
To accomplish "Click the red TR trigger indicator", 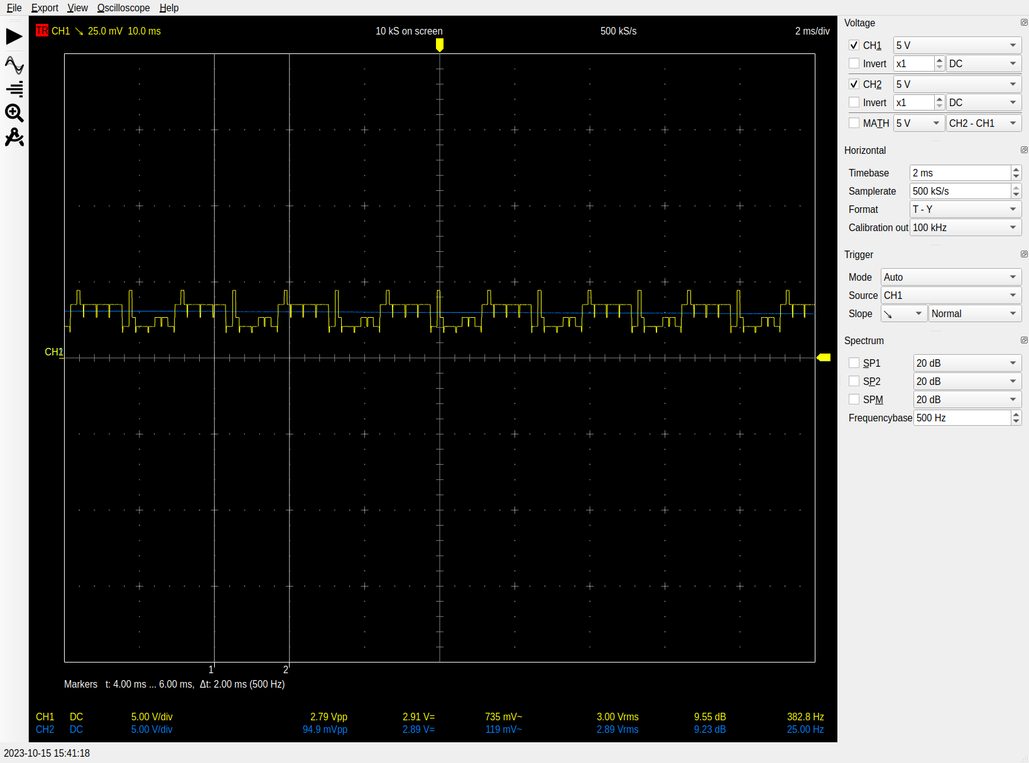I will [42, 31].
